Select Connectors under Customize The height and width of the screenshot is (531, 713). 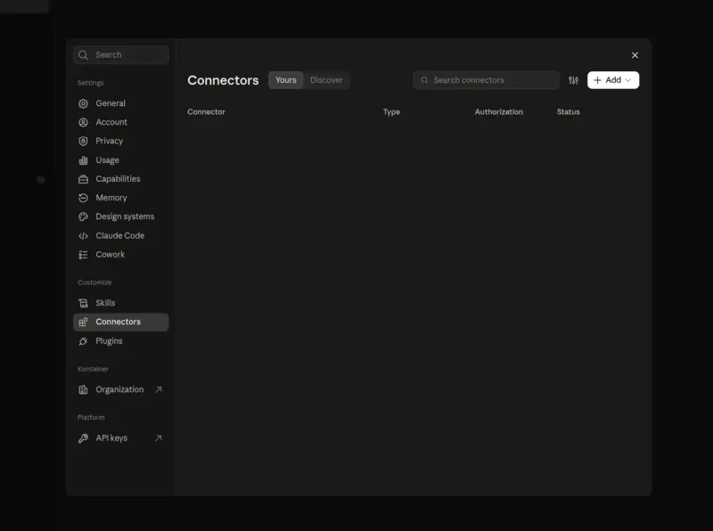(121, 322)
